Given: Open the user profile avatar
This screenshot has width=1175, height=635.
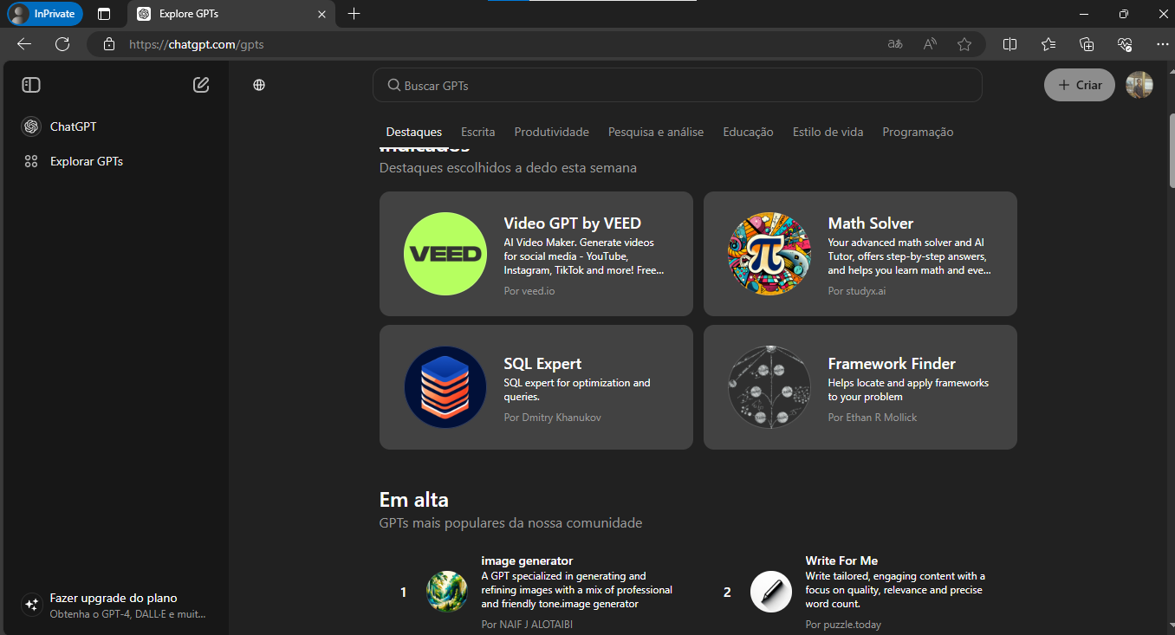Looking at the screenshot, I should tap(1139, 85).
